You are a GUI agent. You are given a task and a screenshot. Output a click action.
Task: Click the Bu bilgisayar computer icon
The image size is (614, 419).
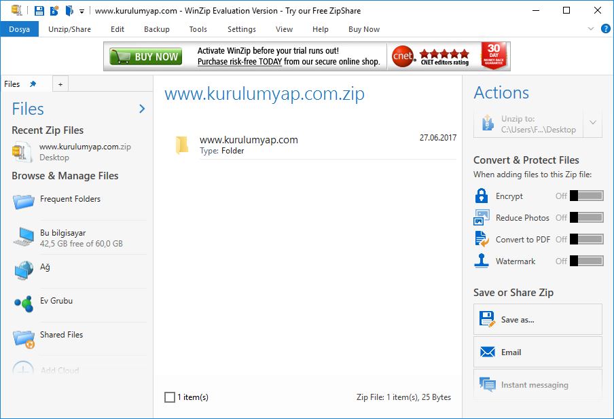click(x=24, y=236)
